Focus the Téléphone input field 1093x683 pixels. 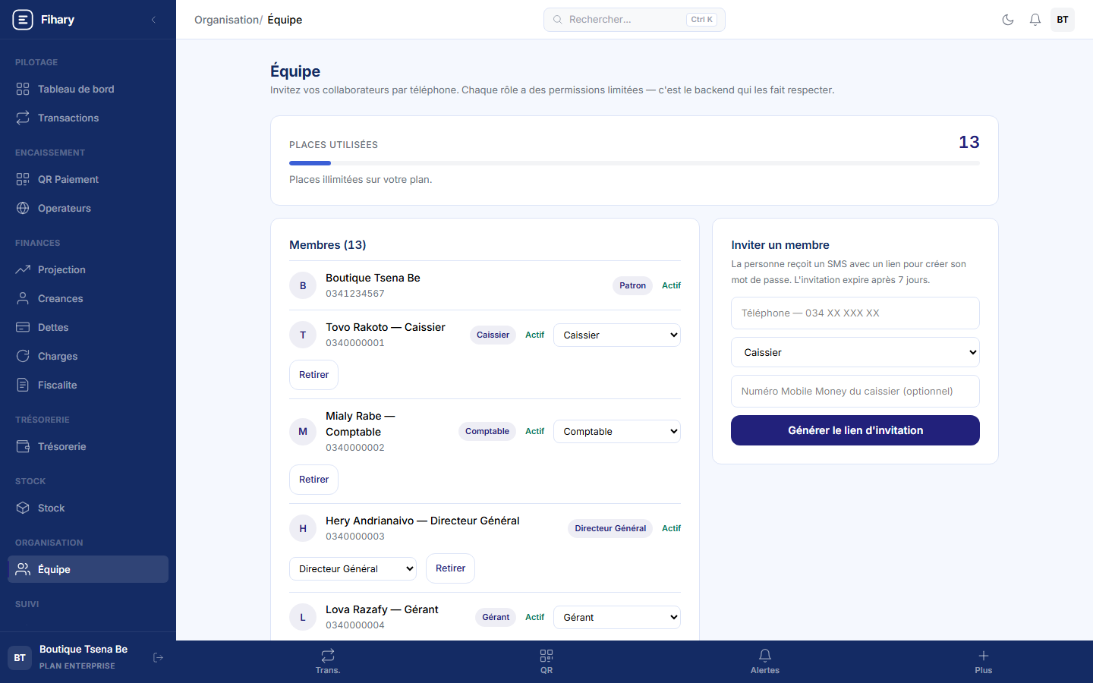point(855,313)
